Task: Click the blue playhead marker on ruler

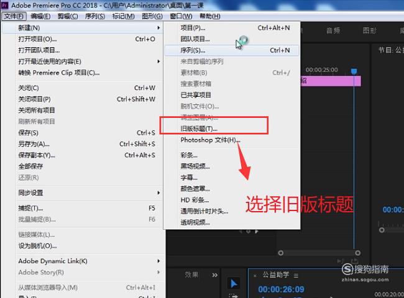Action: [x=354, y=71]
